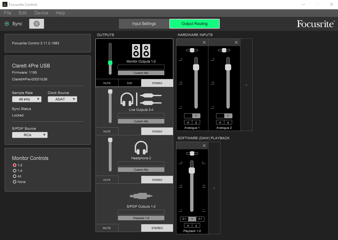
Task: Mute the Analogue 2 channel (M)
Action: [x=220, y=122]
